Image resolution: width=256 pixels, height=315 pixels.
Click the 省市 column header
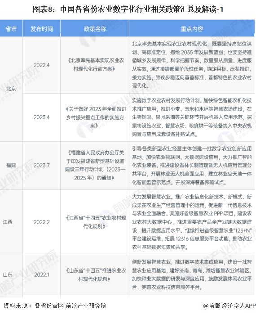click(x=11, y=29)
